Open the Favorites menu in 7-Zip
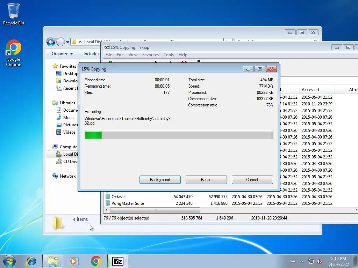Image resolution: width=358 pixels, height=268 pixels. coord(150,55)
